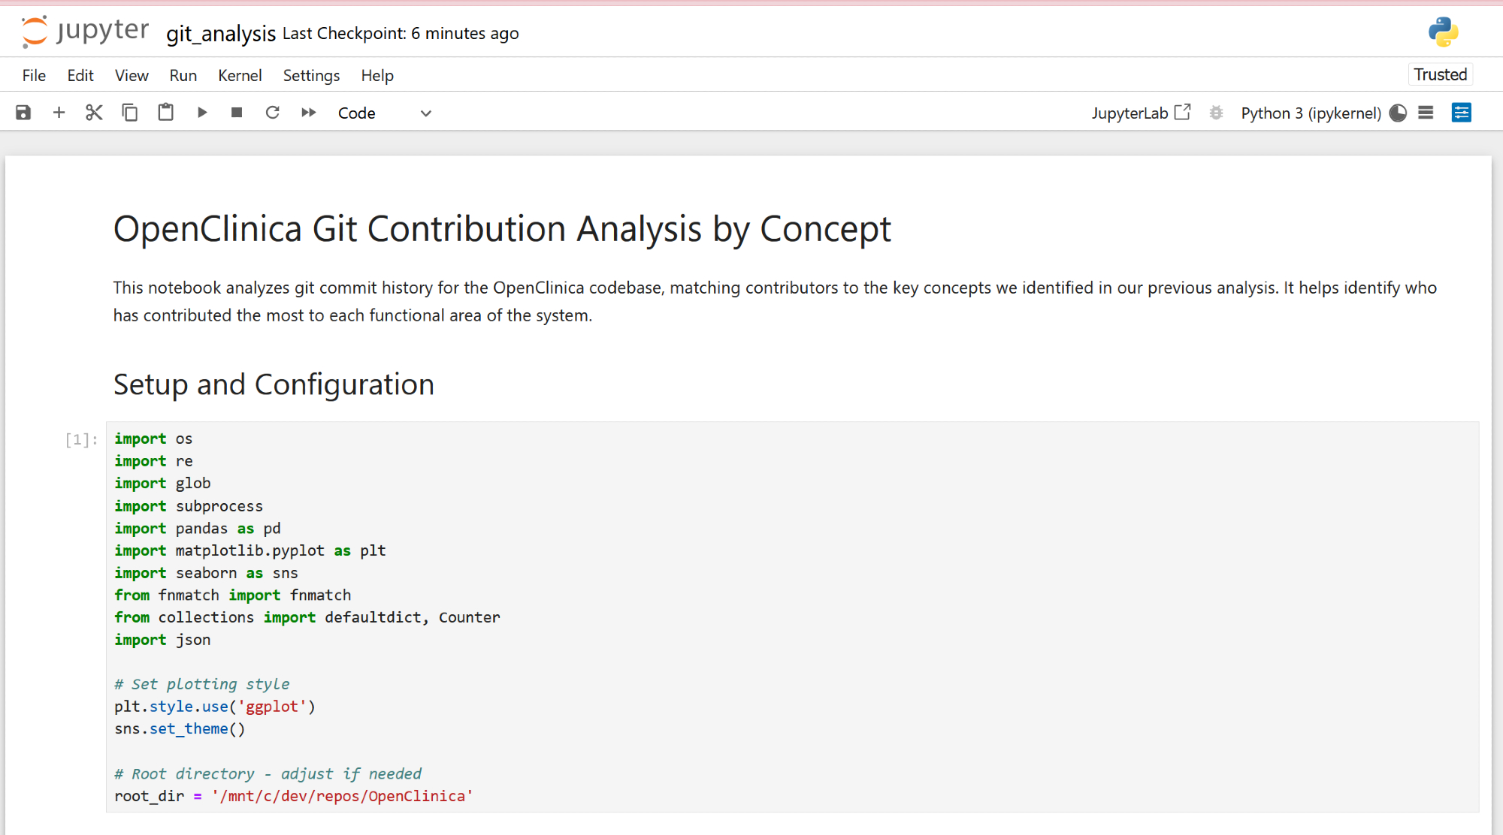The width and height of the screenshot is (1503, 835).
Task: Copy the selected cell with the copy icon
Action: 130,113
